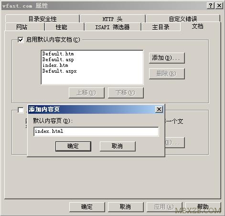The width and height of the screenshot is (225, 216).
Task: Click the 默认内容页 input field
Action: [96, 131]
